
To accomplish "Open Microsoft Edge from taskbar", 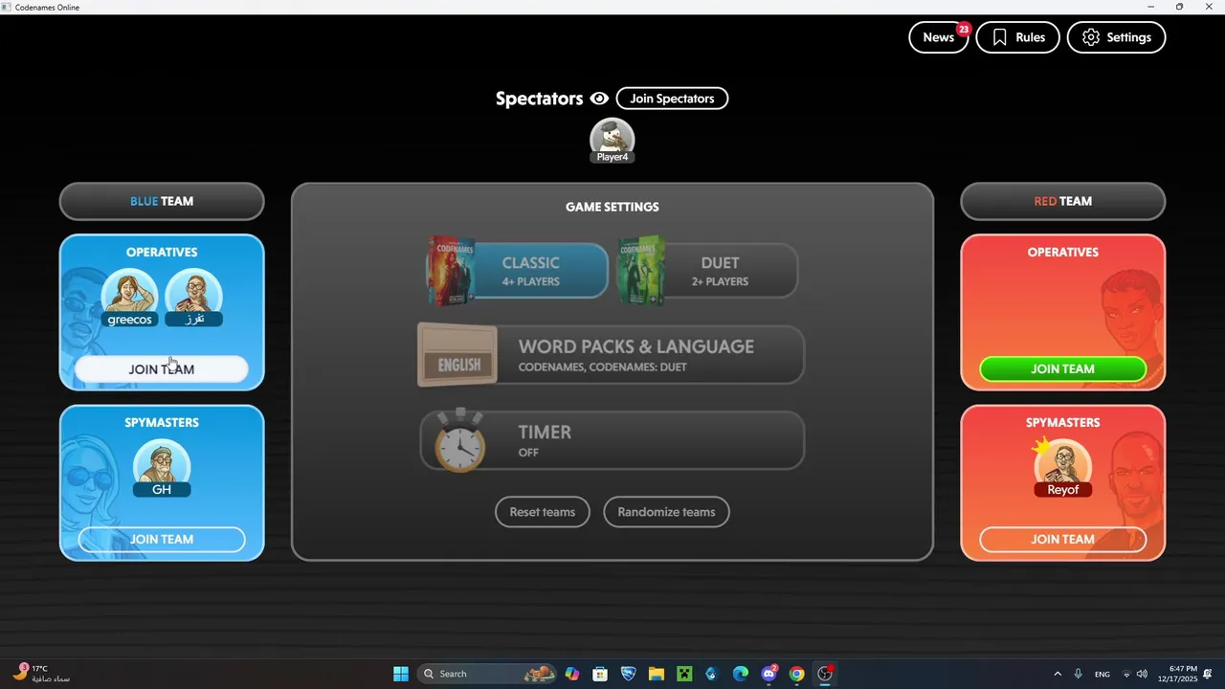I will (741, 674).
